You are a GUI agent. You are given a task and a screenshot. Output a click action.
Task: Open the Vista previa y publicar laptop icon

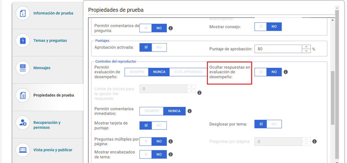[x=23, y=150]
